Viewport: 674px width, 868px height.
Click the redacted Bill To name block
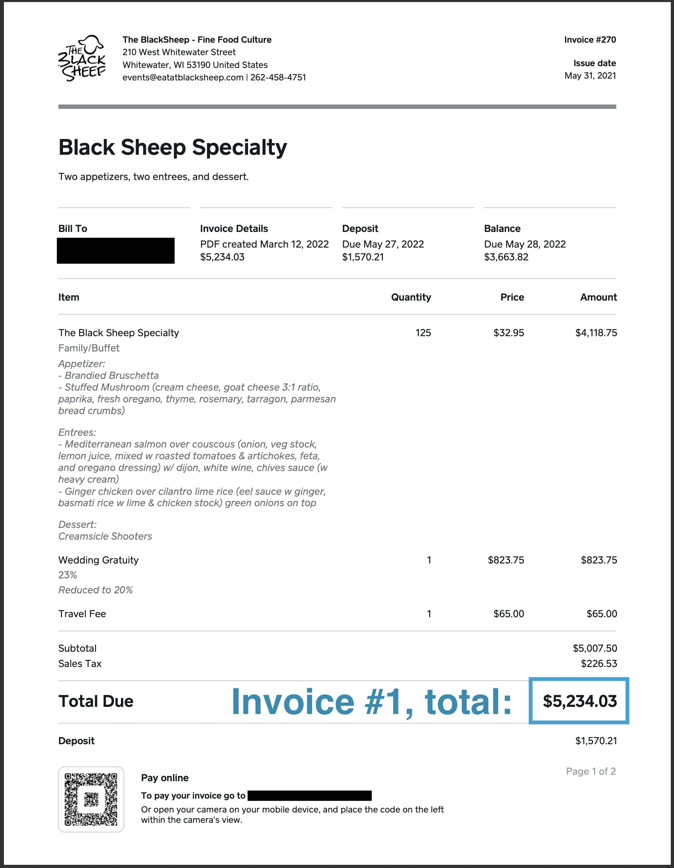click(116, 250)
